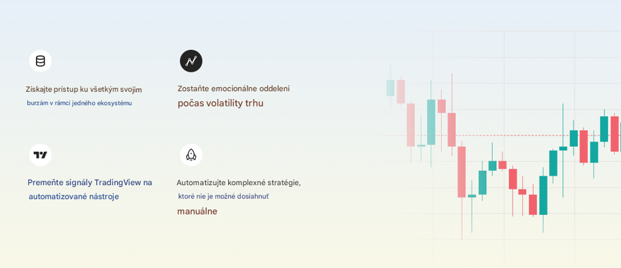Click 'počas volatility trhu' text
Viewport: 621px width, 268px height.
pos(220,104)
